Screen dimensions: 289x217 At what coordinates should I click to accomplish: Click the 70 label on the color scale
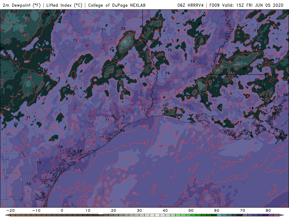click(x=242, y=210)
